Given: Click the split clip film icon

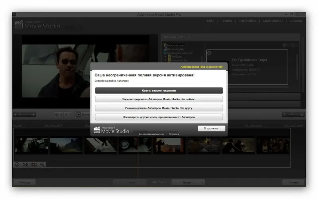Looking at the screenshot, I should (x=34, y=164).
